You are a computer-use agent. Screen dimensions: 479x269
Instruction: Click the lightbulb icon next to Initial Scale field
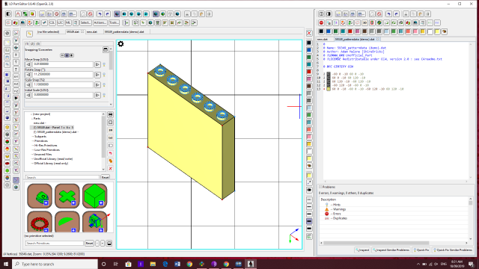coord(104,95)
